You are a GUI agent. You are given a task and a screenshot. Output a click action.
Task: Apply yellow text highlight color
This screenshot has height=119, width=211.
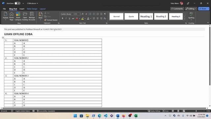tap(83, 19)
